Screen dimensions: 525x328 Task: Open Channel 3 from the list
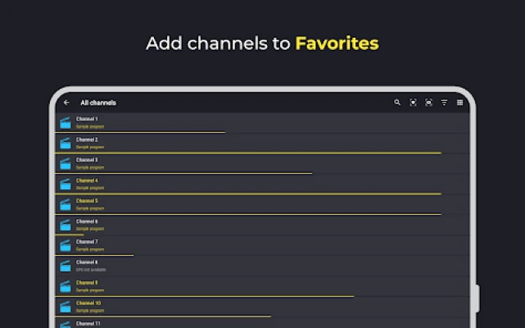click(262, 164)
